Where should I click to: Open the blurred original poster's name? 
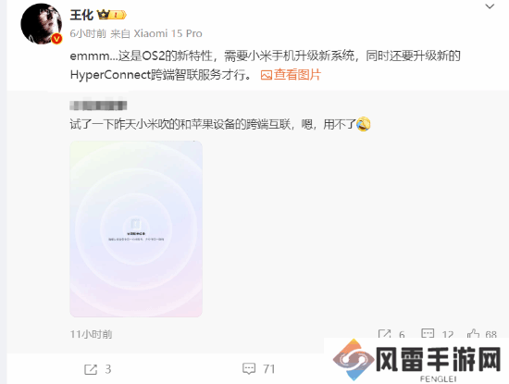coord(98,105)
